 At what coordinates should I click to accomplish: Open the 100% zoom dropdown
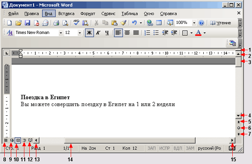[x=194, y=23]
